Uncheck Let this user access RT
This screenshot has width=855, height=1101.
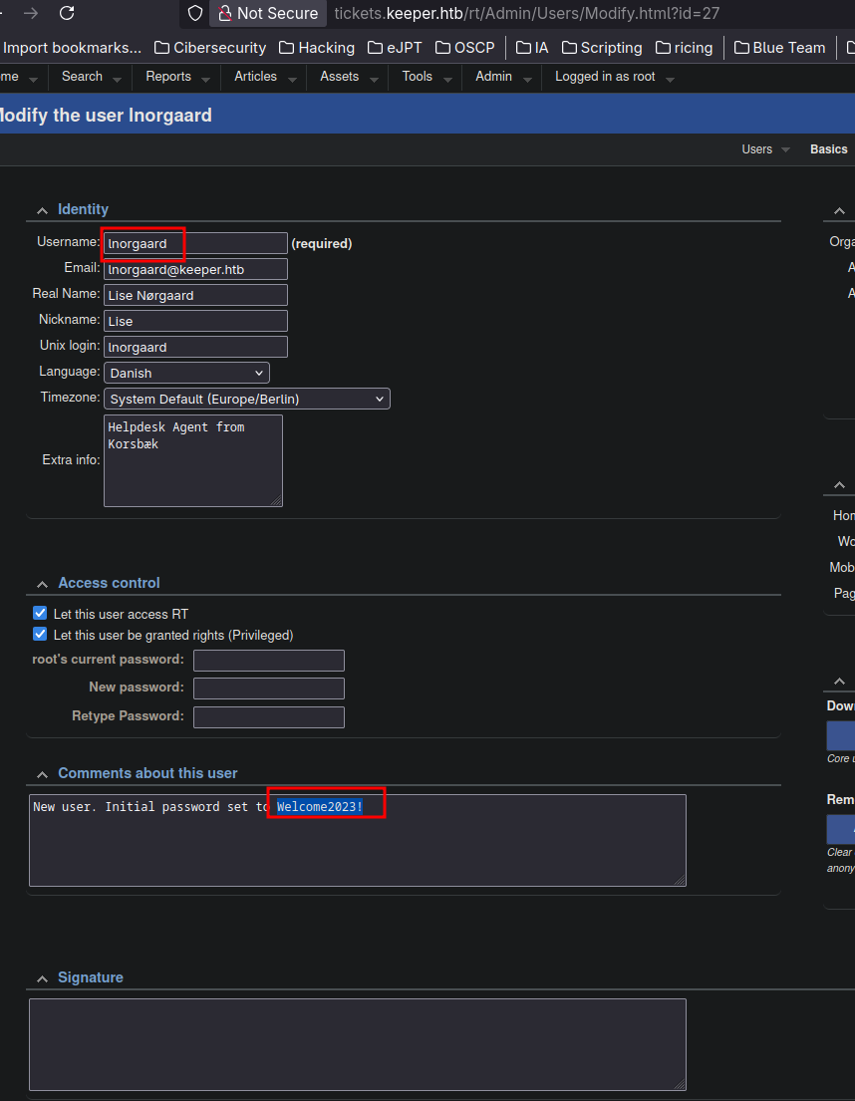click(x=40, y=613)
